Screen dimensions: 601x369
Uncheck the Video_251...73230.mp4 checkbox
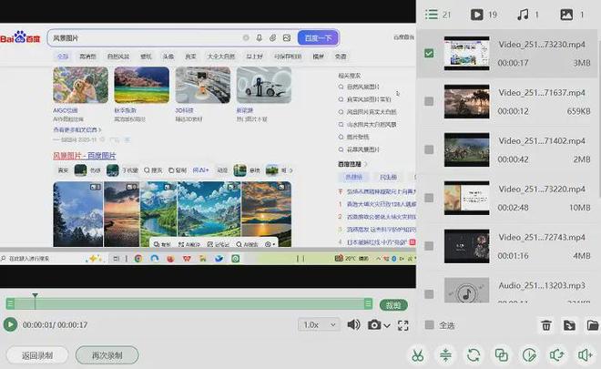pos(429,53)
